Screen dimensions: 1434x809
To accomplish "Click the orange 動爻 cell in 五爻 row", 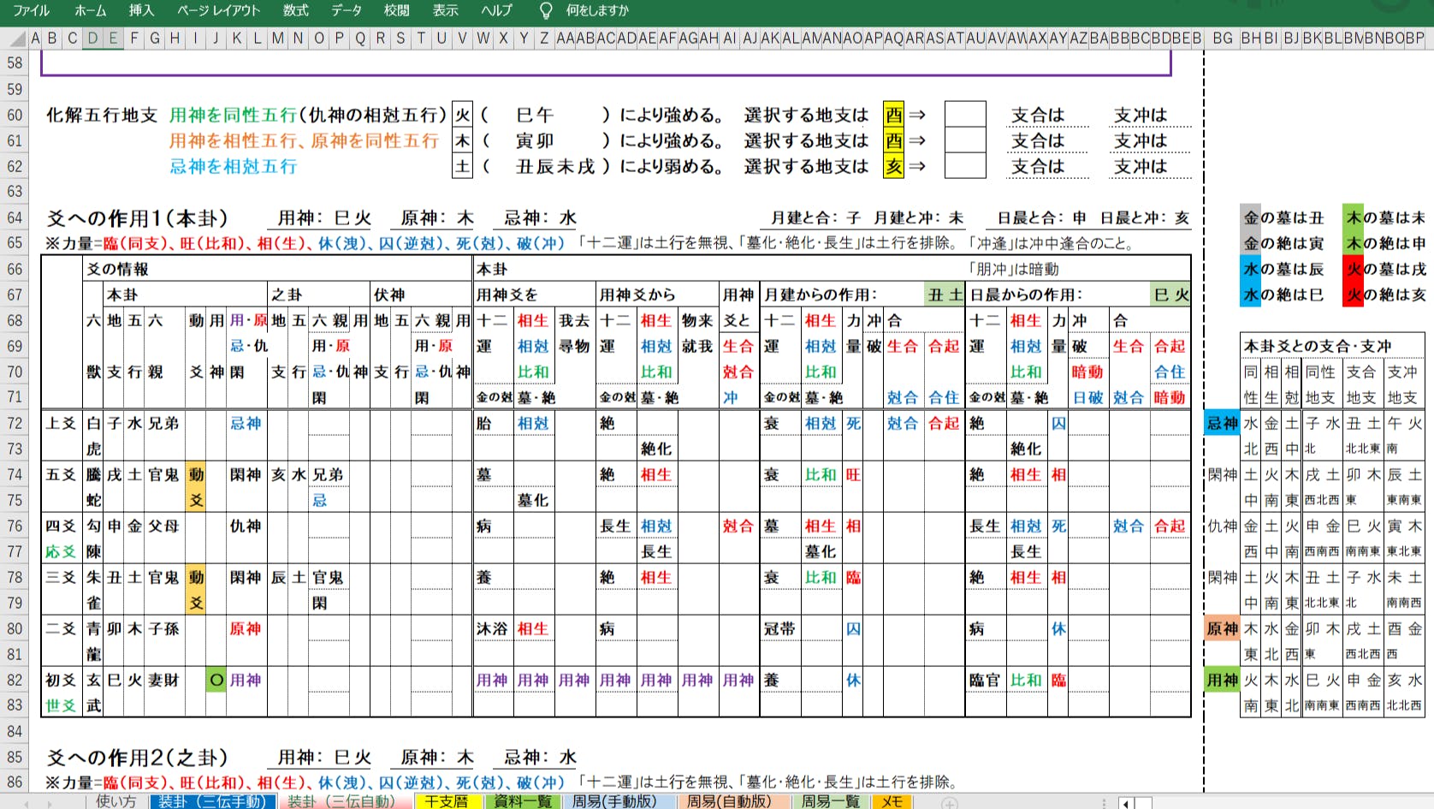I will click(196, 487).
